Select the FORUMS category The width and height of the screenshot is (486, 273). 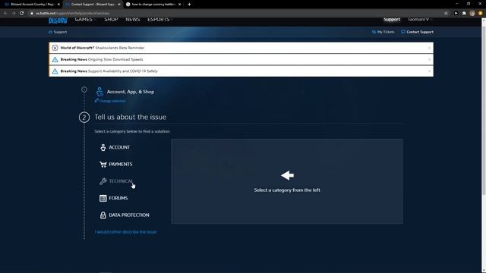pyautogui.click(x=114, y=198)
